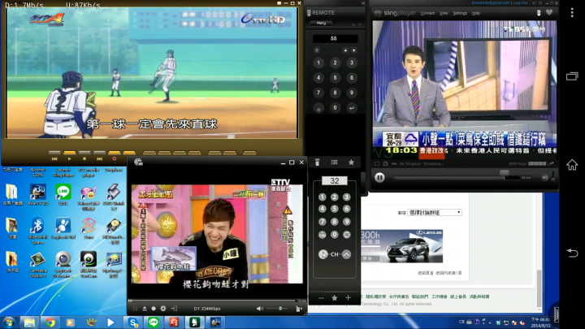The image size is (585, 329).
Task: Click next track in anime player
Action: click(99, 159)
